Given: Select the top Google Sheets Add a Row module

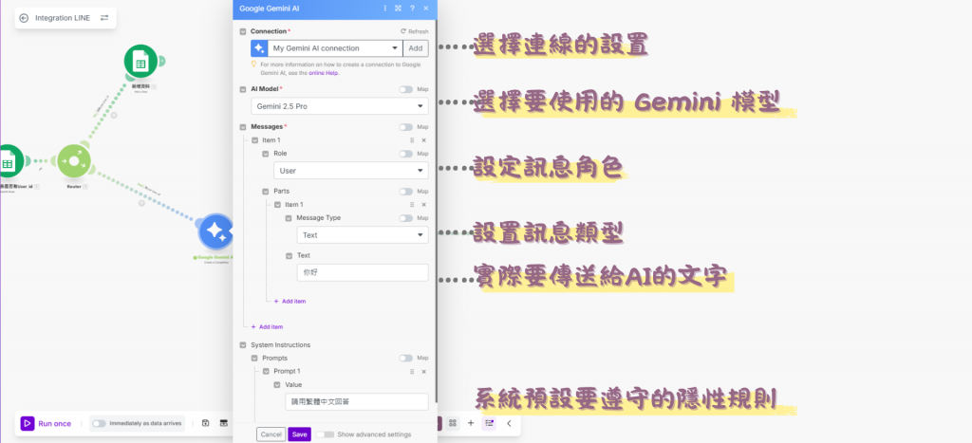Looking at the screenshot, I should pos(140,62).
